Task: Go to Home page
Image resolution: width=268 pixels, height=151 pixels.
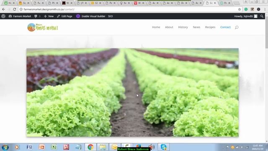Action: click(156, 27)
